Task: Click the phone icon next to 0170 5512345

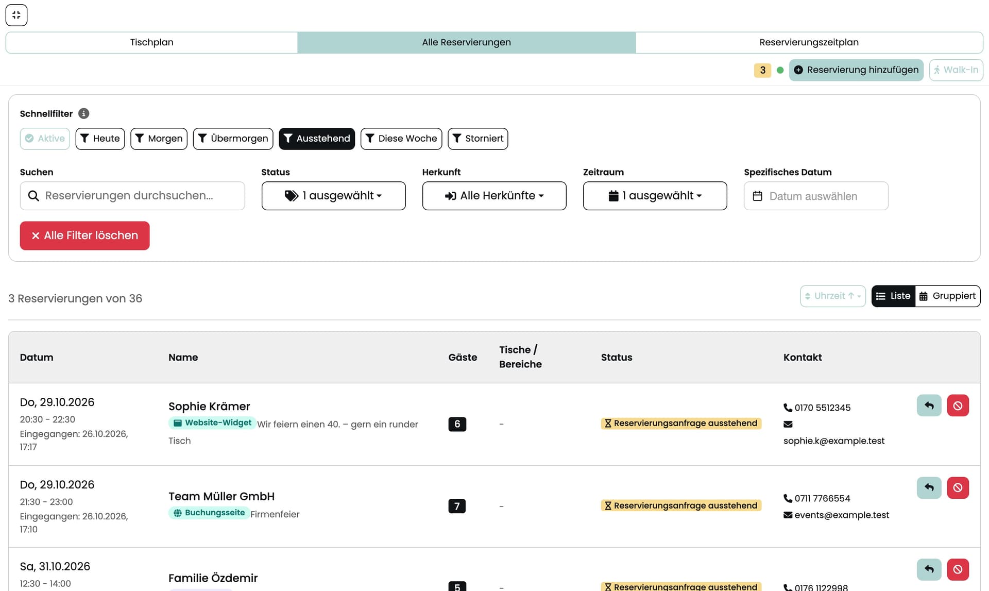Action: pyautogui.click(x=788, y=408)
